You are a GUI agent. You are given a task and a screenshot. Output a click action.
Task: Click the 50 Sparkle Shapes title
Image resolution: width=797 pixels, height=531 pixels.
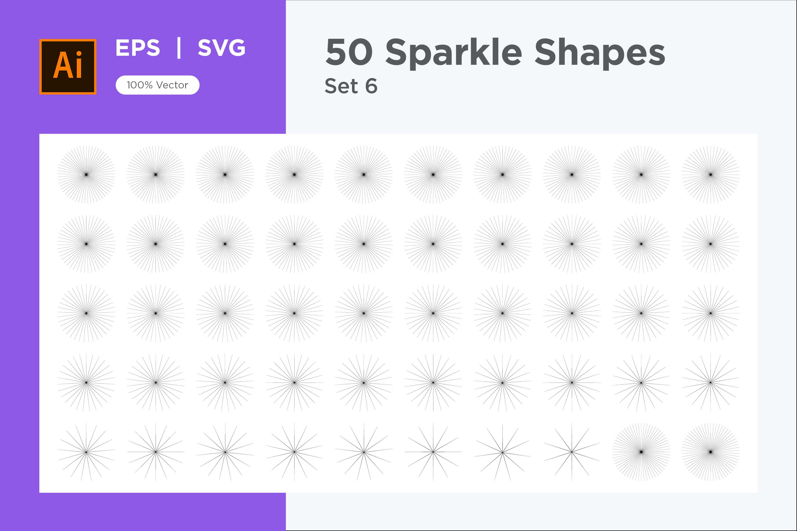(x=495, y=53)
